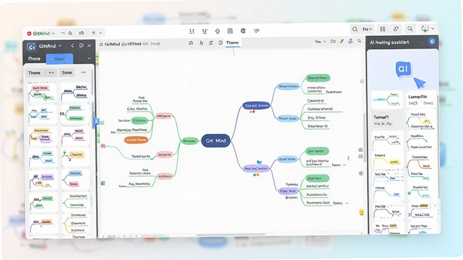Expand the chevron beside profile avatar

[x=432, y=28]
